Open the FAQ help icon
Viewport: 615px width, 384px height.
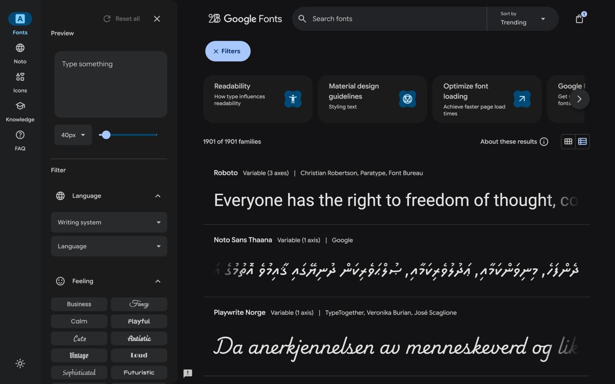point(20,135)
